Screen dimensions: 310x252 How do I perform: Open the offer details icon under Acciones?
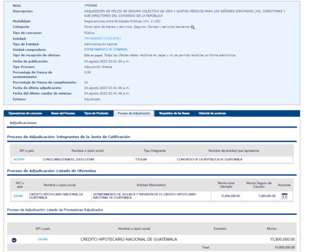(x=285, y=196)
